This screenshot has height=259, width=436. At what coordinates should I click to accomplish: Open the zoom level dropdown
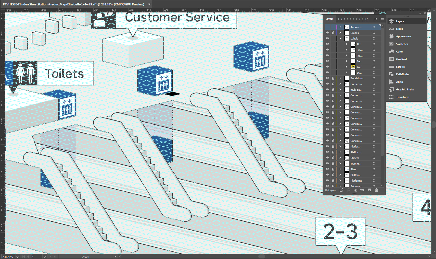(17, 257)
